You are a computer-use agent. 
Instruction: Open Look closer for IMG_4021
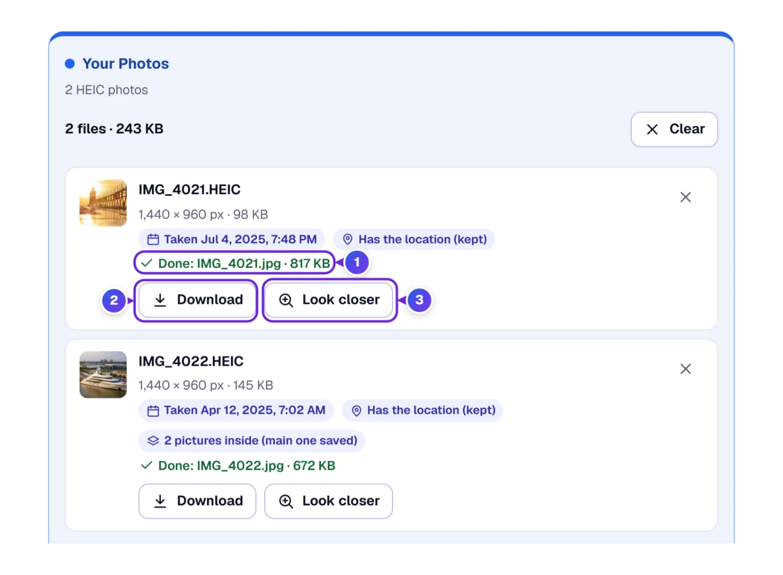(x=329, y=300)
